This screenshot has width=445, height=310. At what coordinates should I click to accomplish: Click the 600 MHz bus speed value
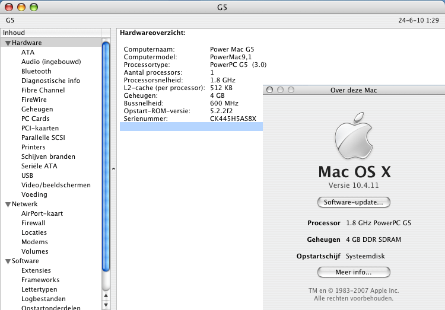click(224, 103)
